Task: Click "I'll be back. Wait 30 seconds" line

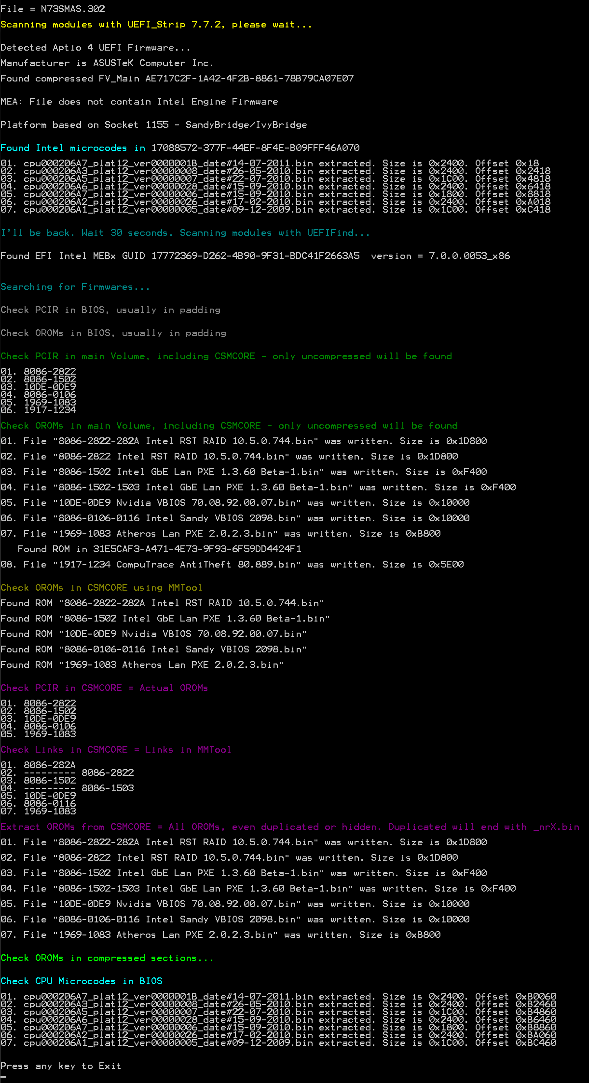Action: click(x=185, y=233)
